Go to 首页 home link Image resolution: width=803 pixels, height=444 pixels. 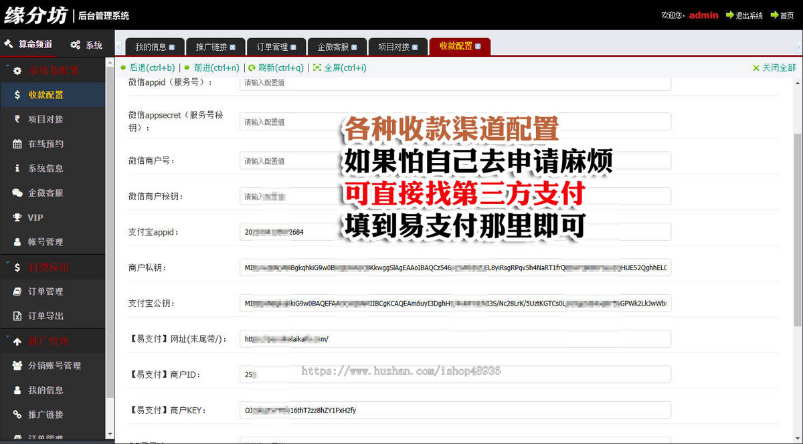tap(782, 15)
